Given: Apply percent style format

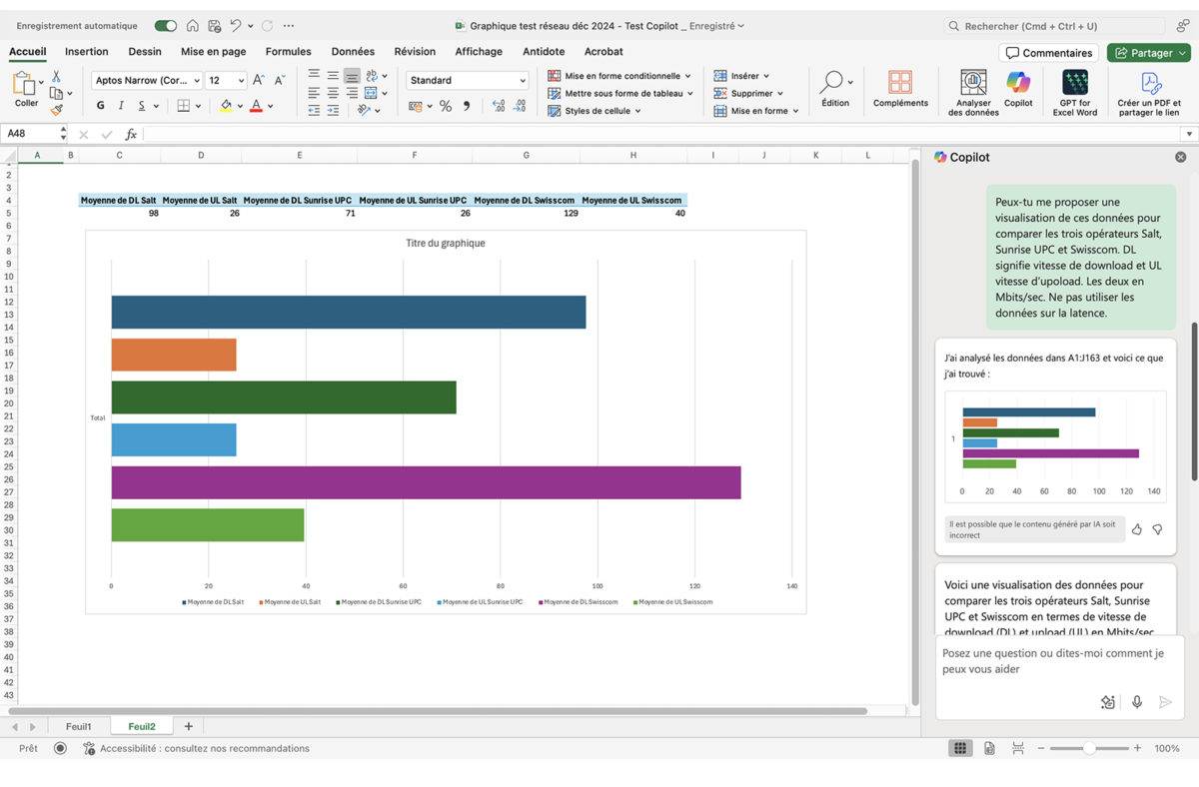Looking at the screenshot, I should [x=446, y=106].
